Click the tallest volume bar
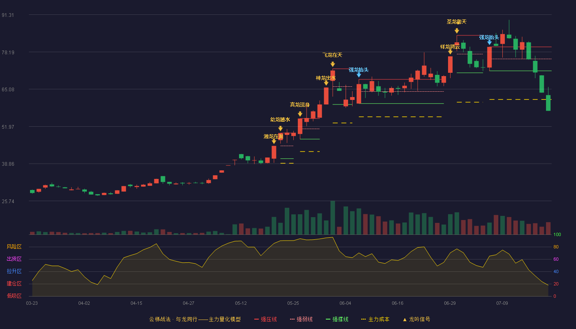This screenshot has height=329, width=576. 332,218
